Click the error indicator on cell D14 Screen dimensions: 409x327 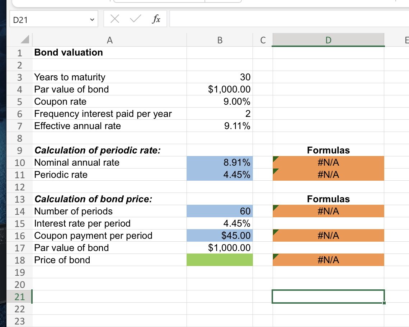click(275, 207)
